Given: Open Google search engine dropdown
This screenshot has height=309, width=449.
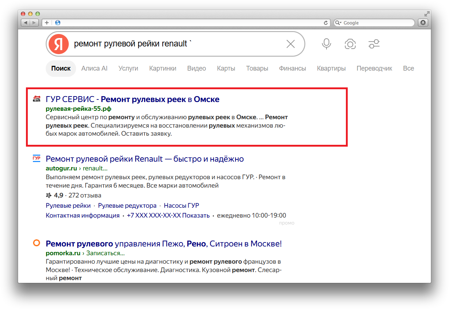Looking at the screenshot, I should (338, 23).
